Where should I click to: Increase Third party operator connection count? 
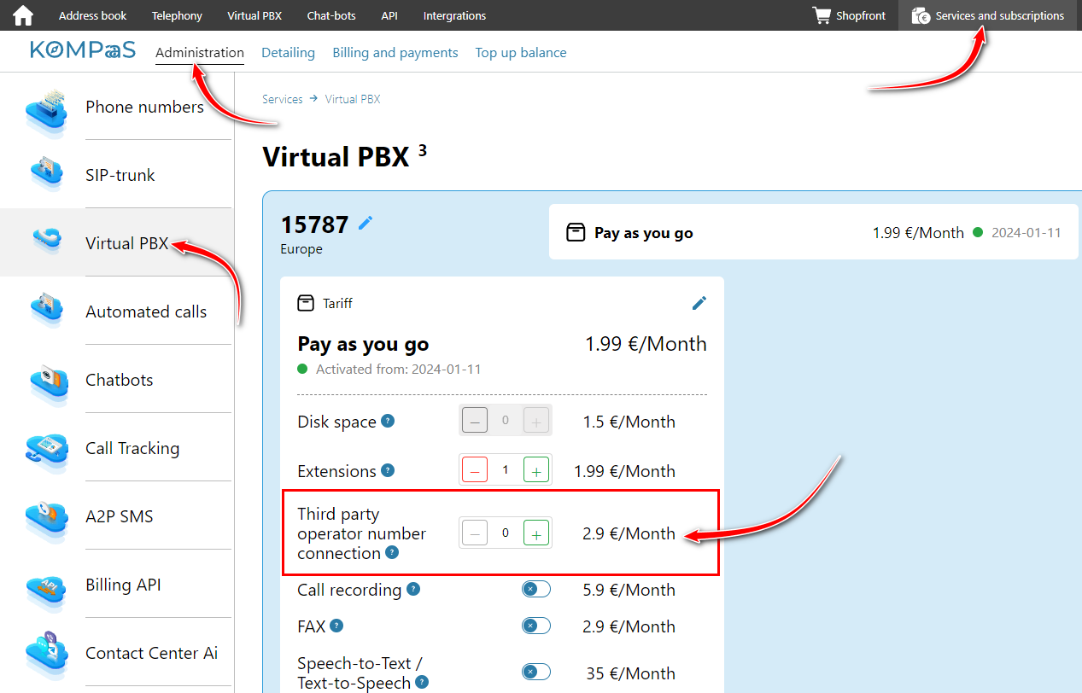point(536,533)
